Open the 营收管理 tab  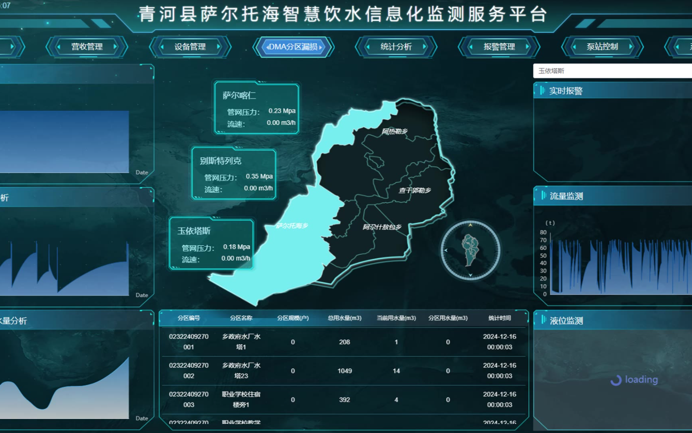87,46
